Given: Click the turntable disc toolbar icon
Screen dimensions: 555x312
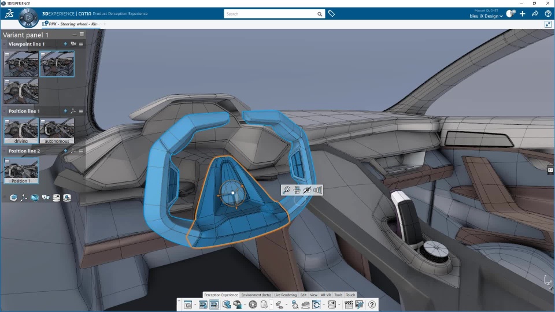Looking at the screenshot, I should 305,305.
